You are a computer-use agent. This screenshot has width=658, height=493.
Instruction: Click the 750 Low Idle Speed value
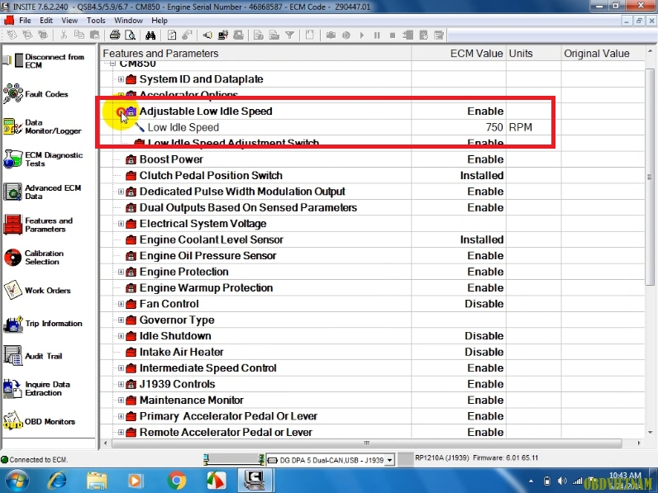[494, 127]
